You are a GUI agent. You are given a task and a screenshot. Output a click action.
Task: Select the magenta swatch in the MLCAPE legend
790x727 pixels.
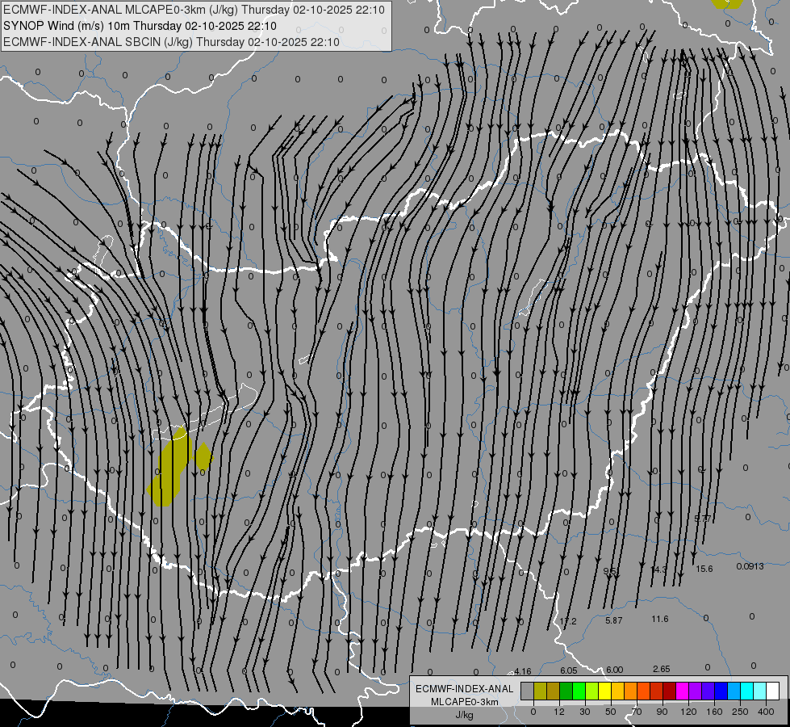682,691
